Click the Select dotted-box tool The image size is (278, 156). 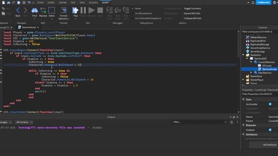coord(52,10)
